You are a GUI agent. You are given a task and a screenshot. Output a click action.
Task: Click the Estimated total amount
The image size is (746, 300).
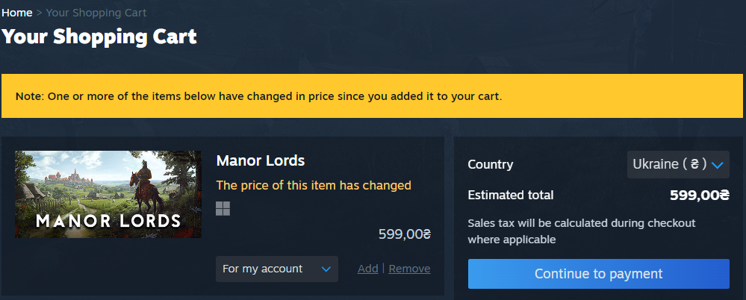coord(700,195)
